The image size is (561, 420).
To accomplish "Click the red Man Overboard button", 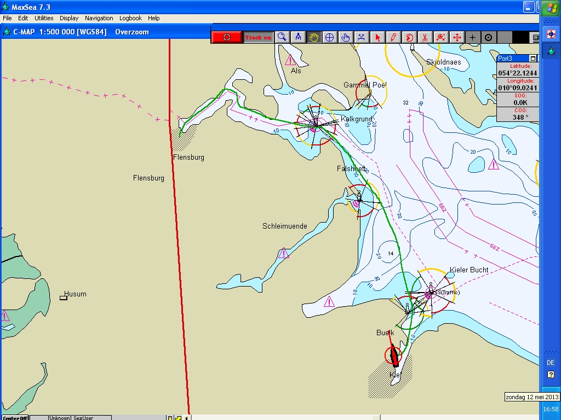I will [x=226, y=38].
